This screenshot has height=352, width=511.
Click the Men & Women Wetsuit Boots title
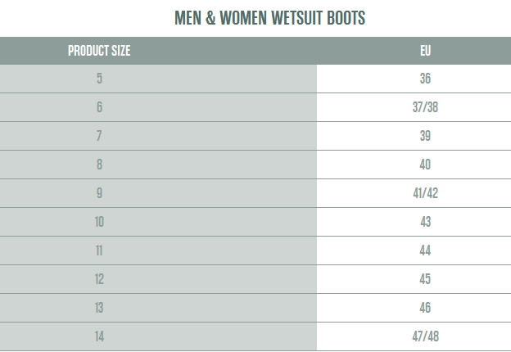[x=270, y=17]
